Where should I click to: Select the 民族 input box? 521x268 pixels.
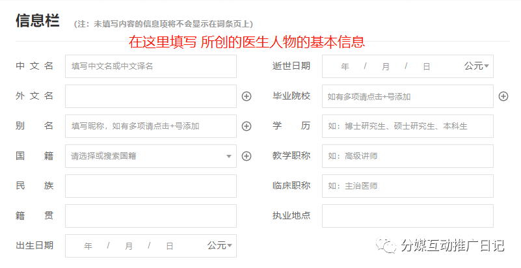pyautogui.click(x=151, y=186)
